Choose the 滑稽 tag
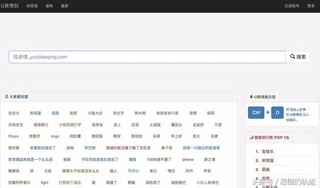Screen dimensions: 320x188 (x=193, y=113)
